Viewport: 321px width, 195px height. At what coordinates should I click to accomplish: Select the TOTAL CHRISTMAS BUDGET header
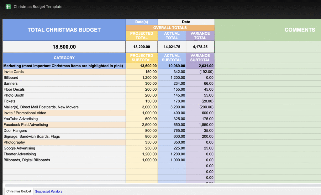coord(64,30)
